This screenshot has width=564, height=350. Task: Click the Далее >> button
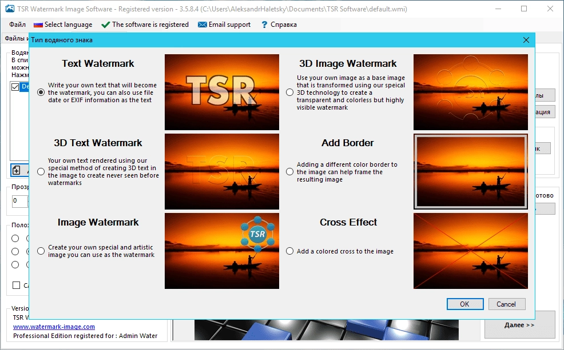click(x=519, y=325)
